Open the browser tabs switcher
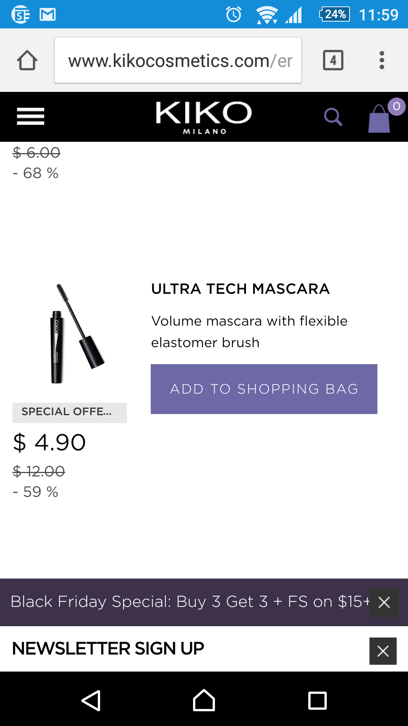This screenshot has width=408, height=726. point(333,60)
